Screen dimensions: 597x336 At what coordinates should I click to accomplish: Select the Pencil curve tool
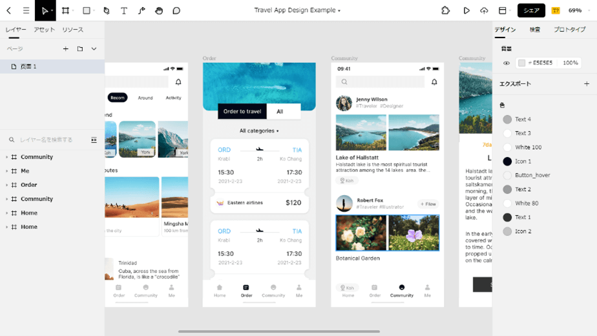(141, 10)
